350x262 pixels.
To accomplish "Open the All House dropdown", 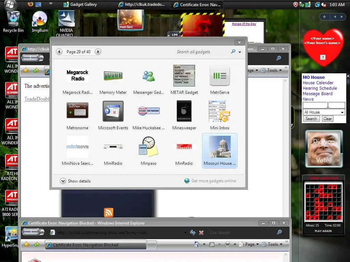I will coord(324,112).
